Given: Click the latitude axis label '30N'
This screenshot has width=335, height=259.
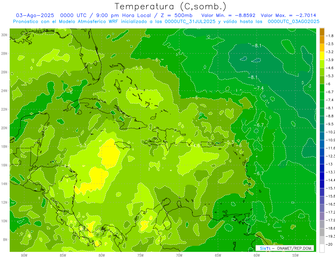Looking at the screenshot, I should click(5, 35).
